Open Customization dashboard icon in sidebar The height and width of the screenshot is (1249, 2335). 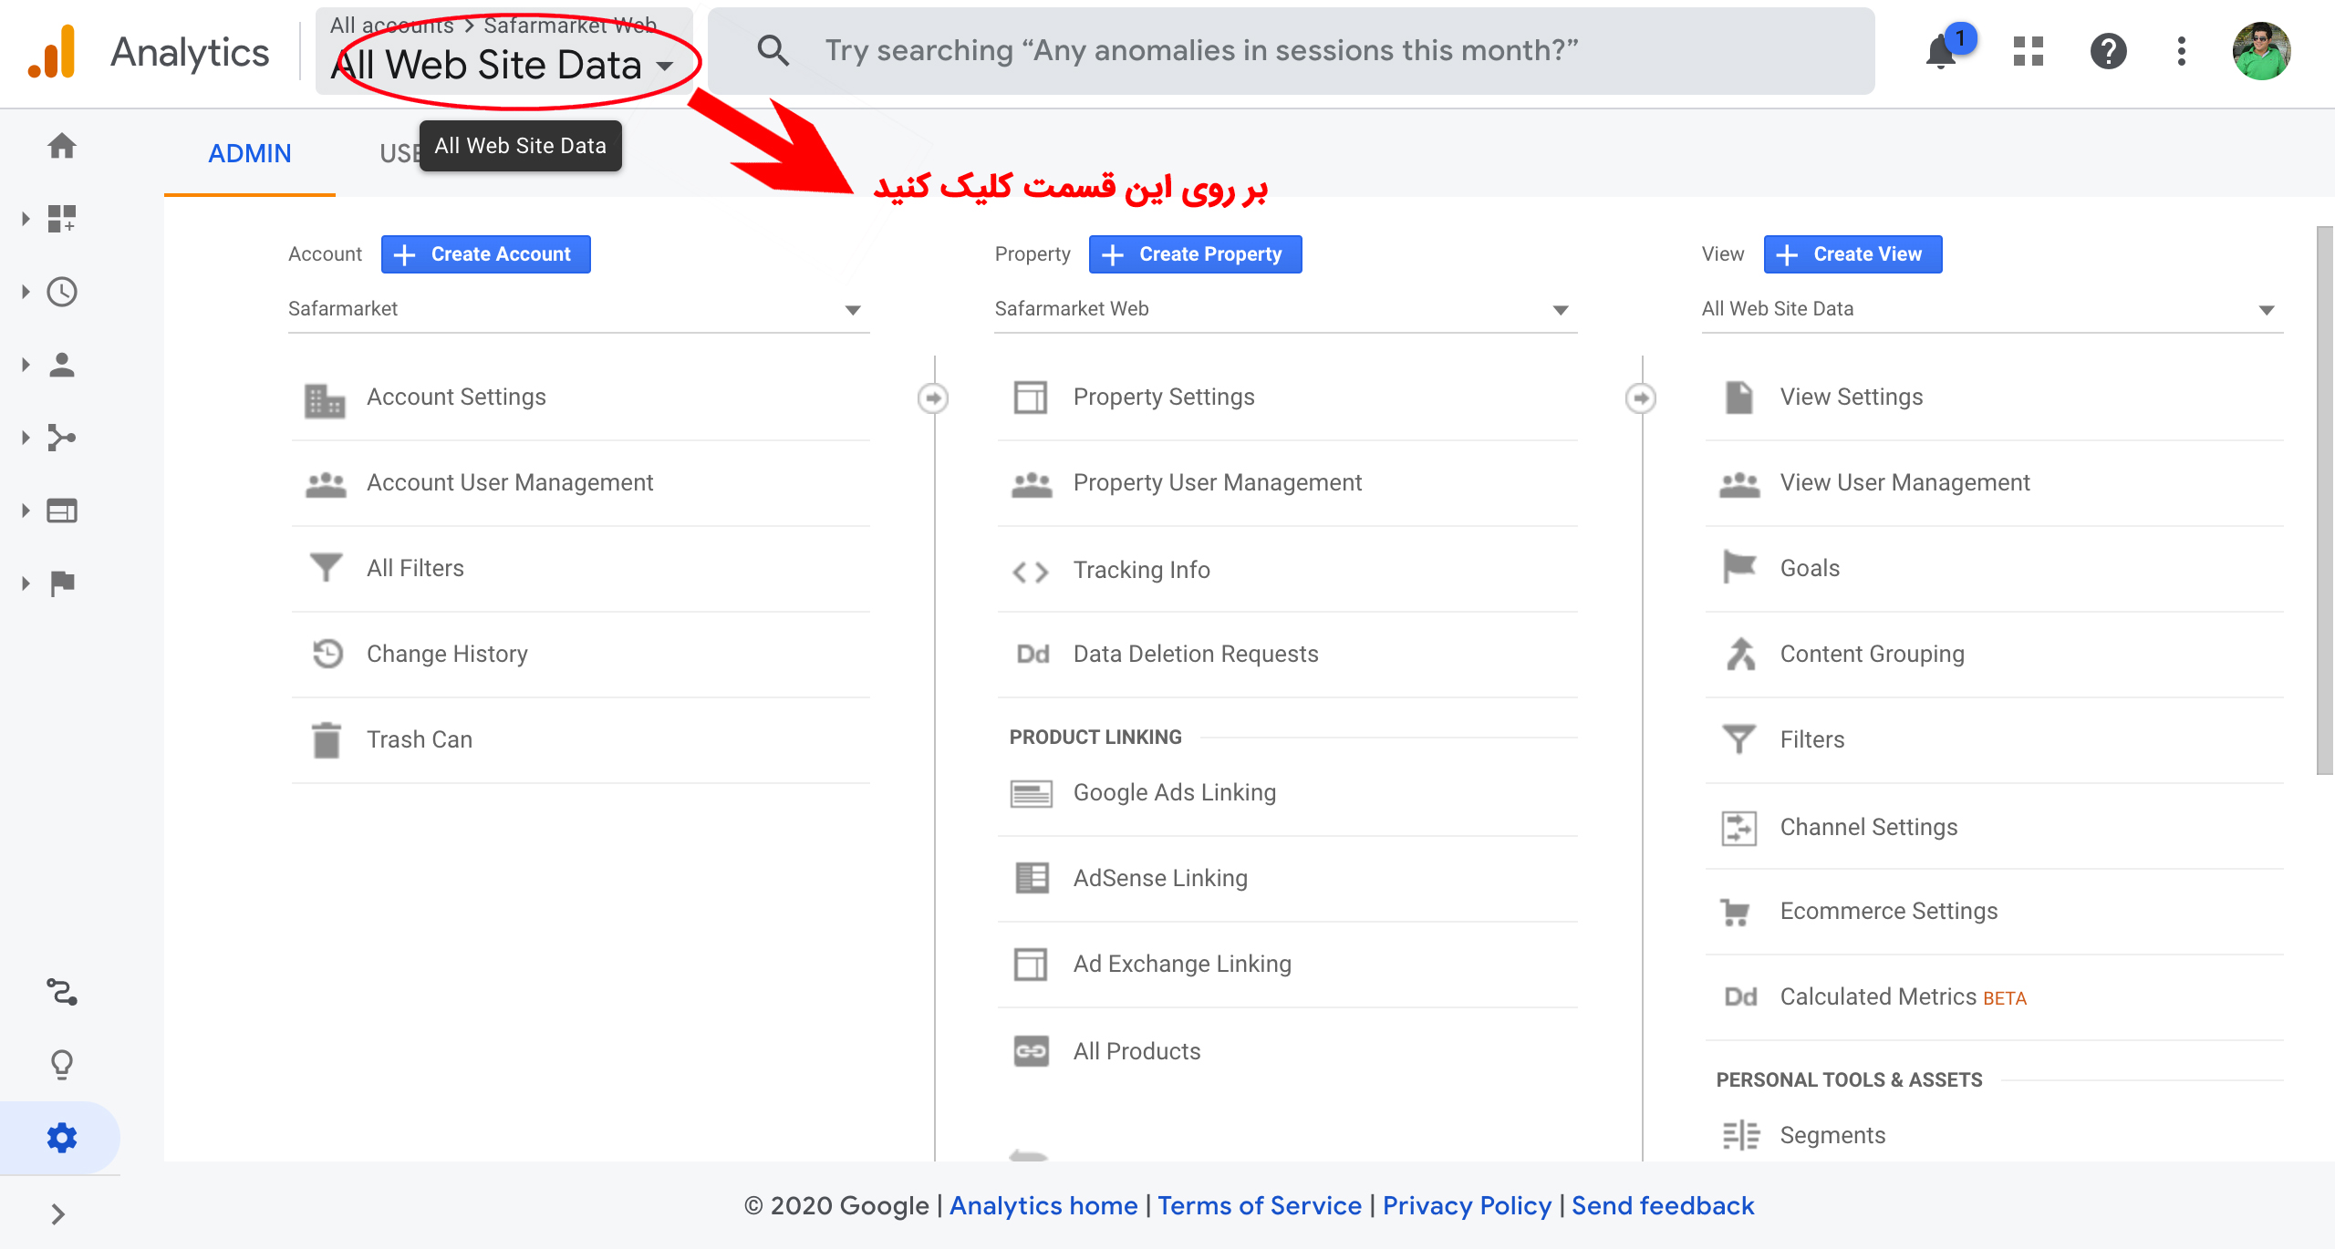click(62, 219)
